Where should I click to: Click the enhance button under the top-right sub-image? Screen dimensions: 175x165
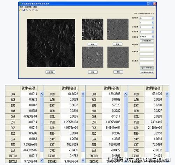118,44
